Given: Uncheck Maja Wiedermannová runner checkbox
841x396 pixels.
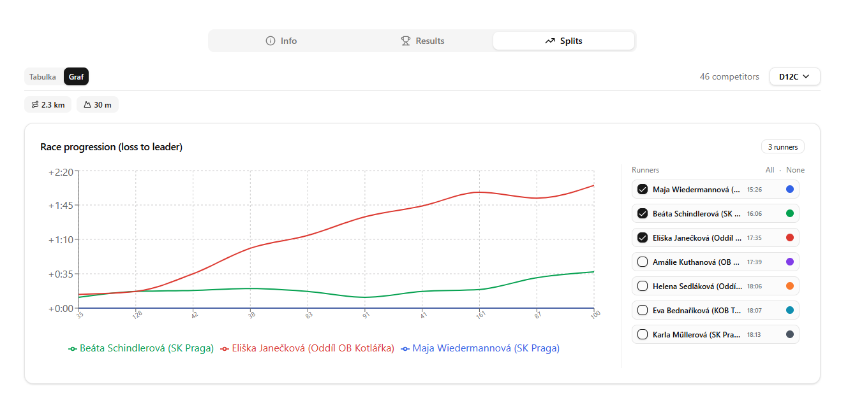Looking at the screenshot, I should [643, 189].
